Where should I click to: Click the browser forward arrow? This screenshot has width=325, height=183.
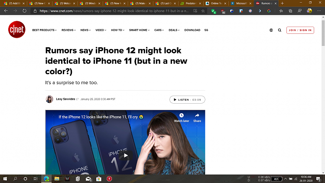15,11
